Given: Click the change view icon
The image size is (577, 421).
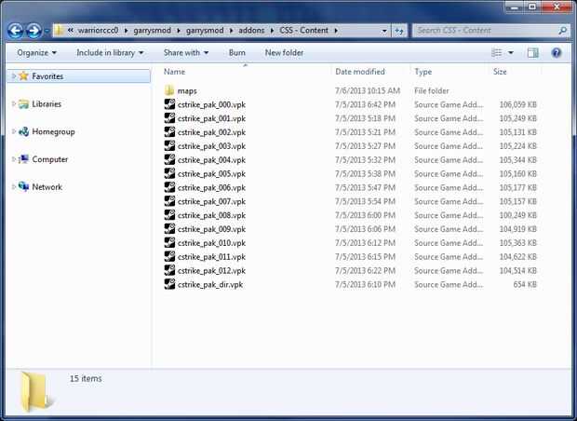Looking at the screenshot, I should click(497, 53).
